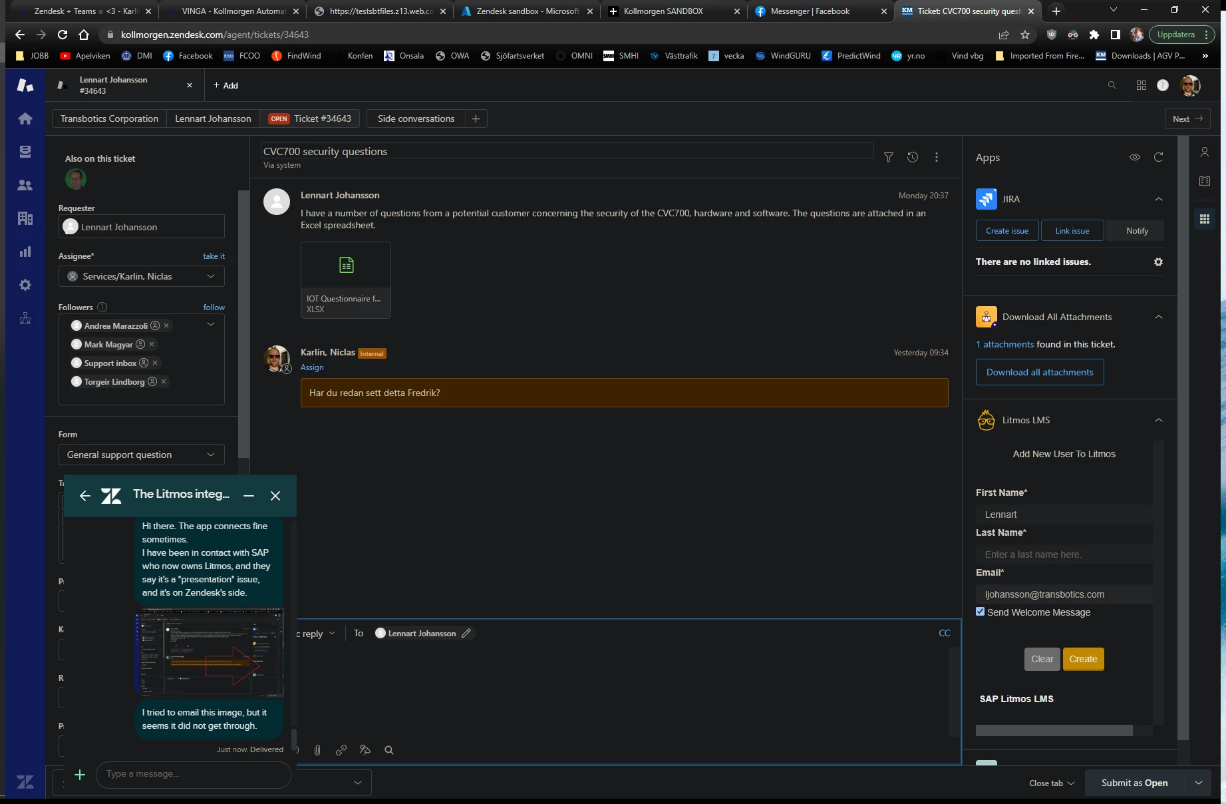Open the reply type dropdown chevron
Screen dimensions: 1226x804
[x=332, y=633]
